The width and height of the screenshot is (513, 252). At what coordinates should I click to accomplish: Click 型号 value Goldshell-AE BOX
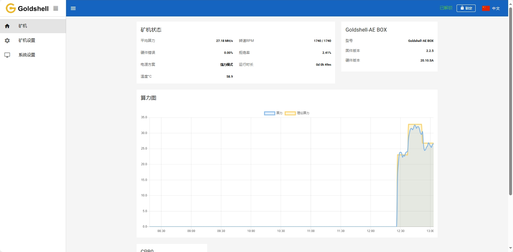(x=421, y=41)
